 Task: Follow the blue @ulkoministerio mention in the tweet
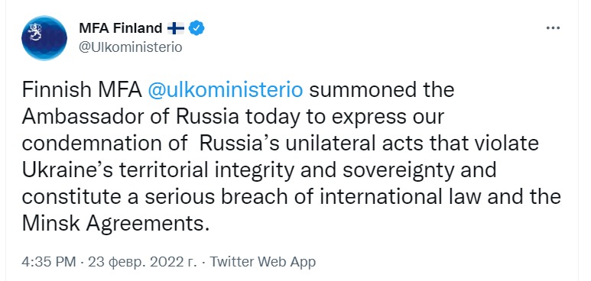coord(226,90)
